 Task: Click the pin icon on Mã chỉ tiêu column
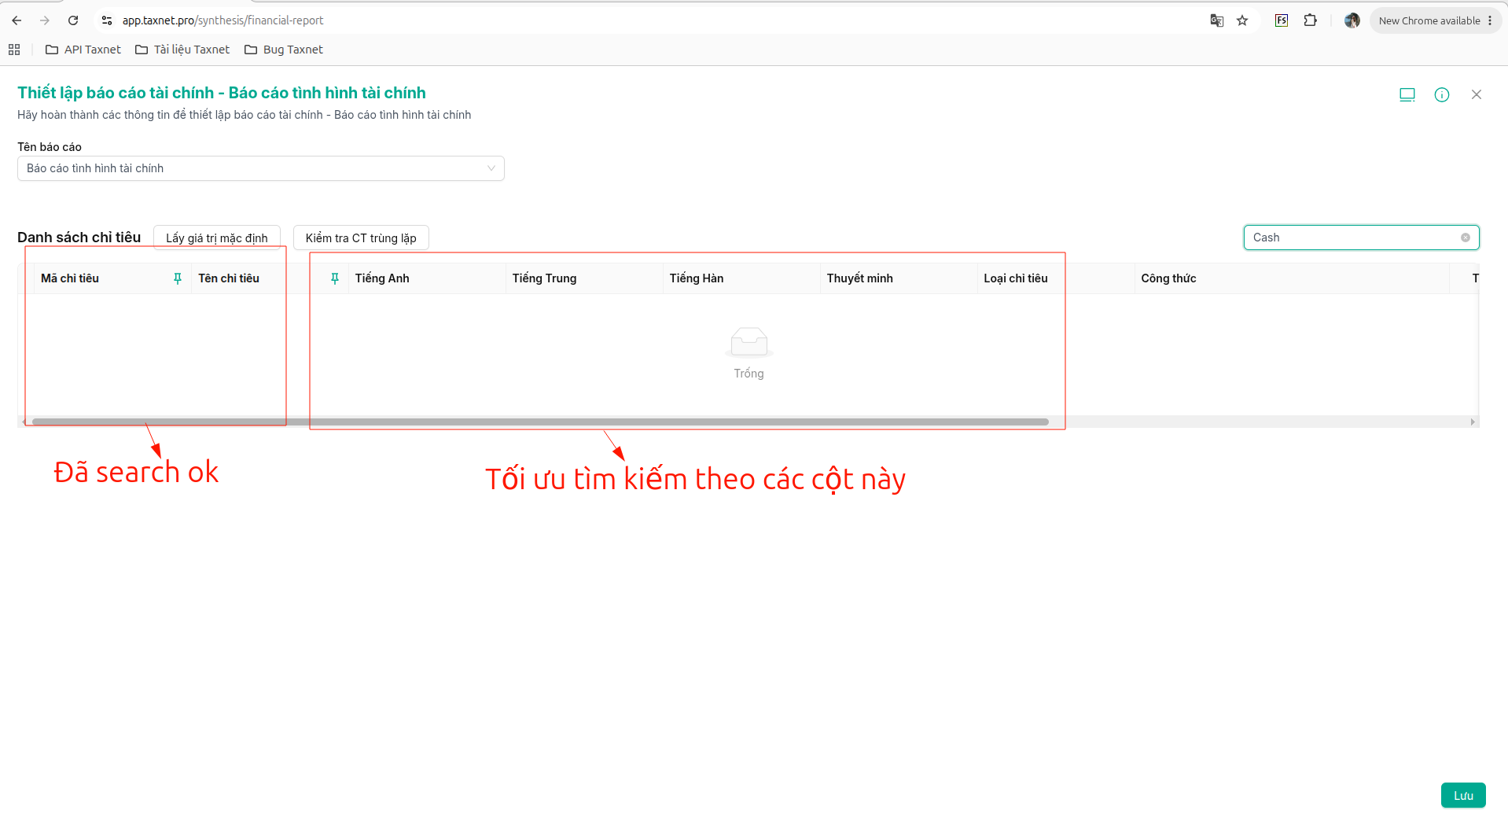point(178,278)
